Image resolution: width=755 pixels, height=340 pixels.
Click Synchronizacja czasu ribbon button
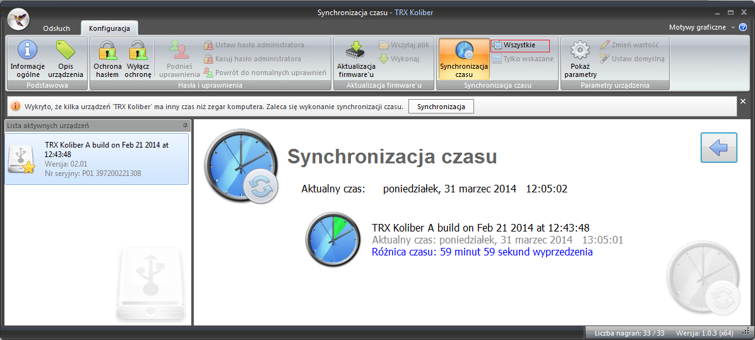click(464, 59)
